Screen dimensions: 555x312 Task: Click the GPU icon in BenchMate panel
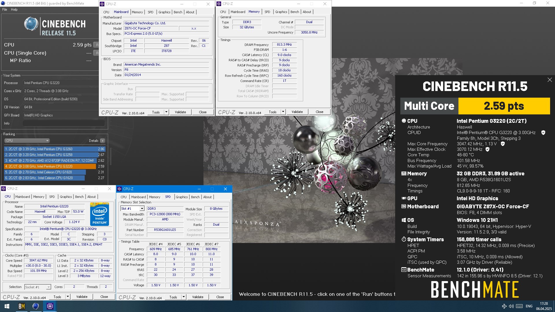tap(404, 198)
